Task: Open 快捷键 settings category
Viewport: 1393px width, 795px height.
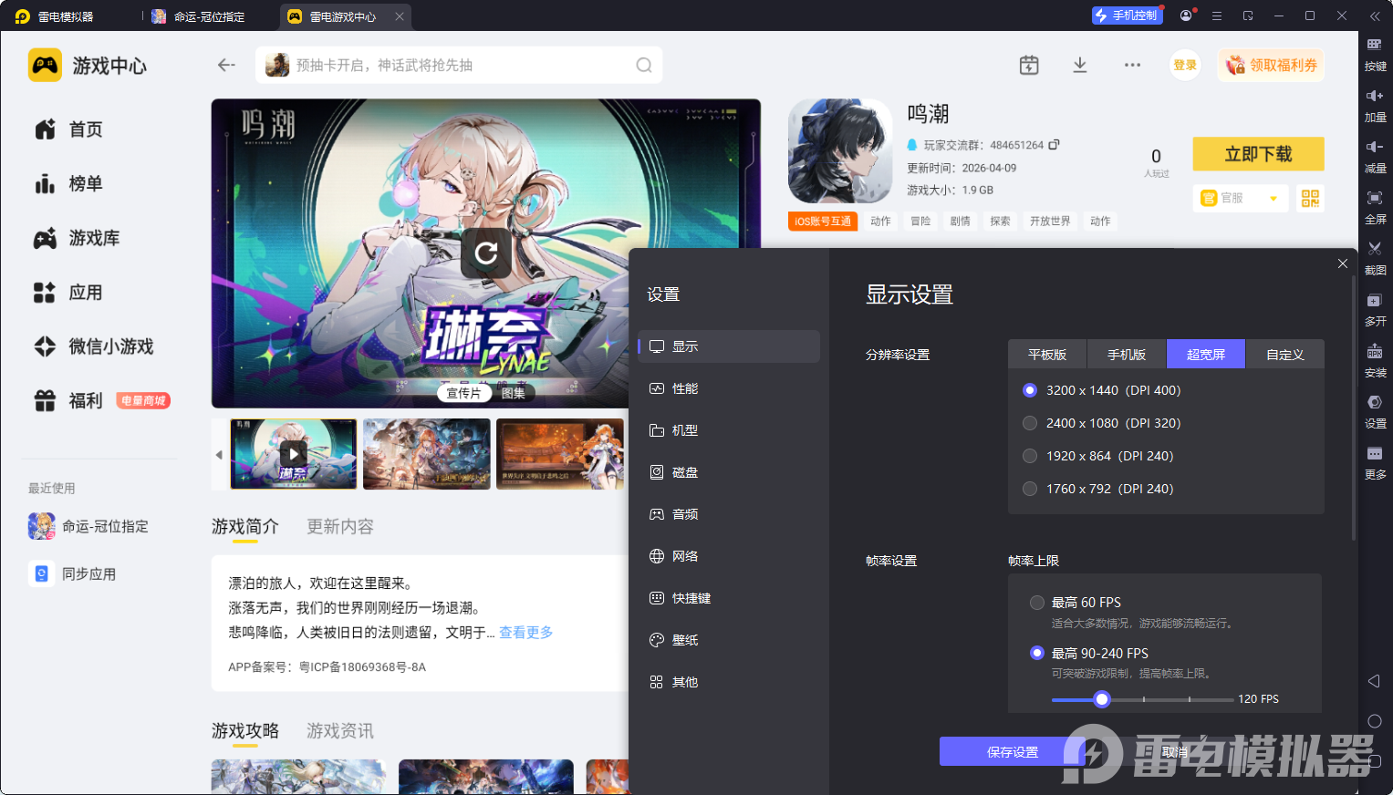Action: 729,598
